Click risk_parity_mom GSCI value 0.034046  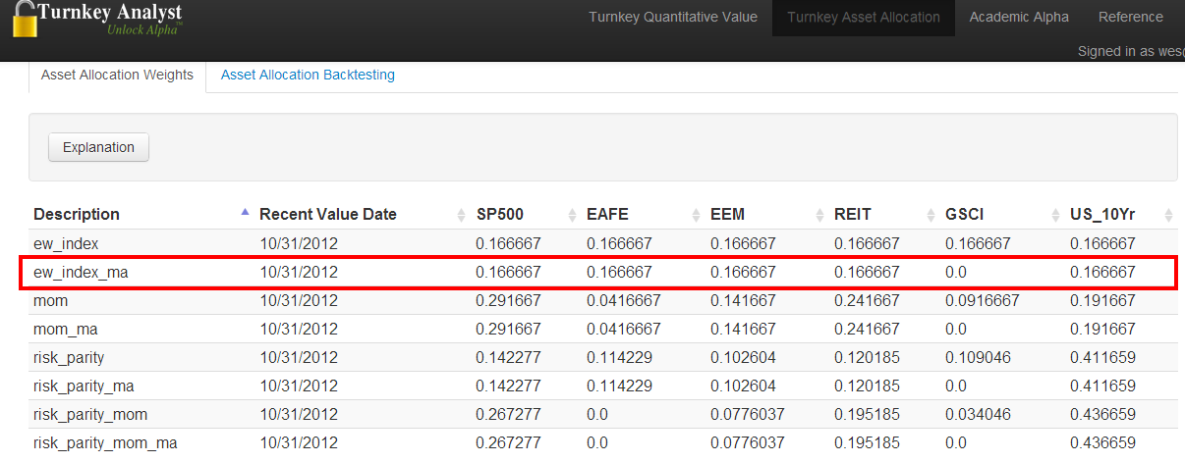(978, 414)
